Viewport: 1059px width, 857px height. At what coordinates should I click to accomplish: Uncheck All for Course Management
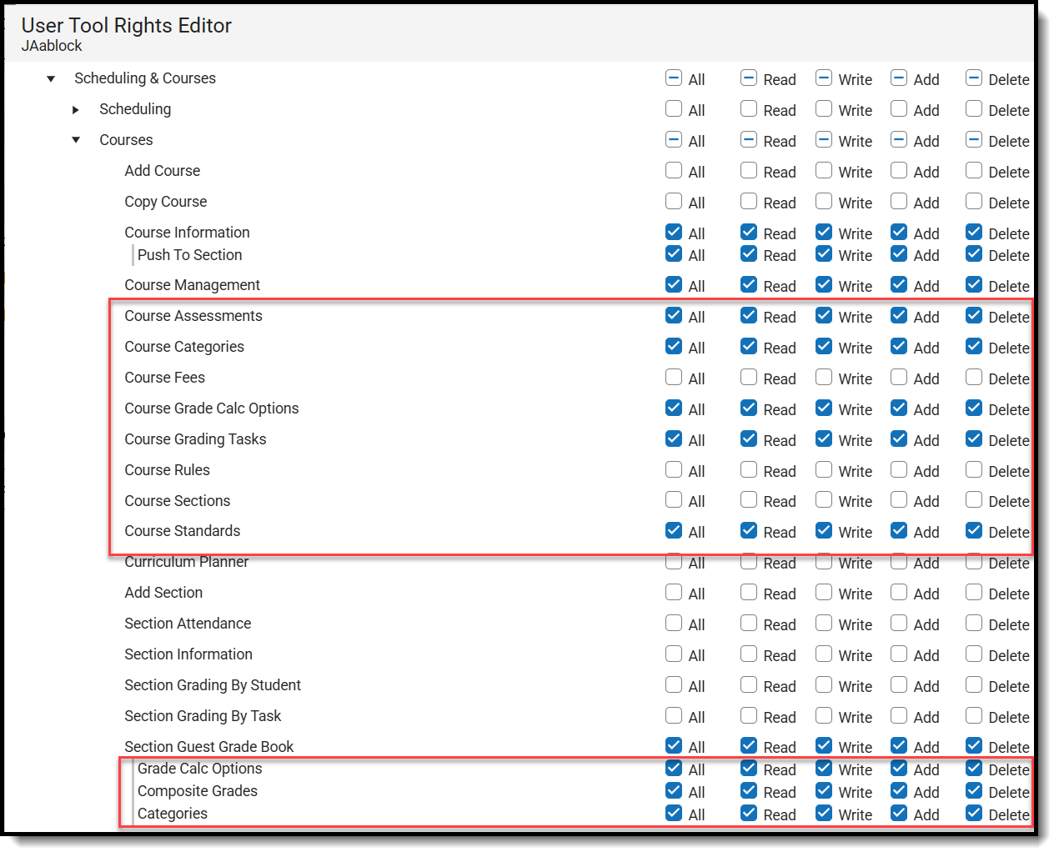point(674,285)
